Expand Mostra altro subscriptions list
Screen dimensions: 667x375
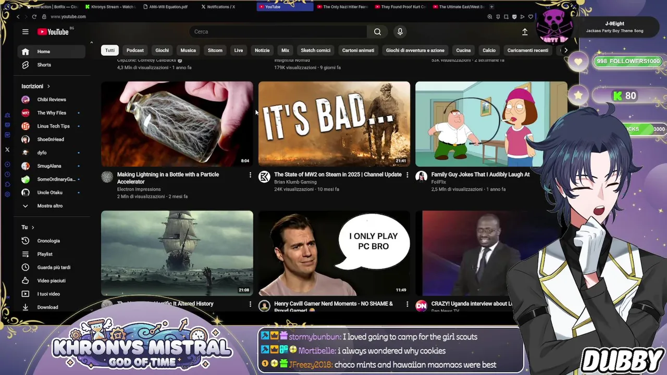click(x=51, y=206)
